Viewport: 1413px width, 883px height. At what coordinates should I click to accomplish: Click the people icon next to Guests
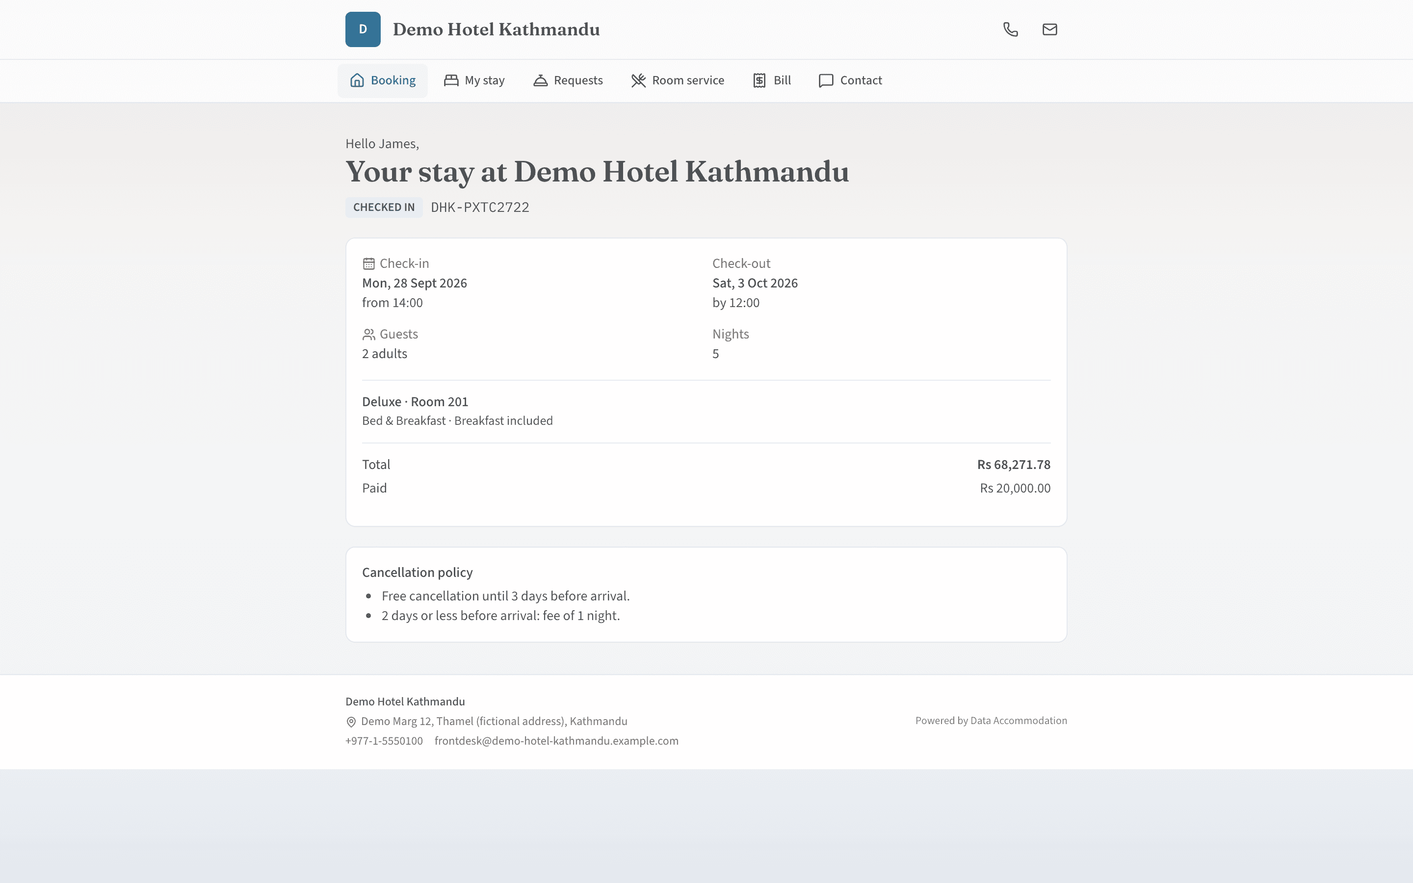click(x=368, y=334)
